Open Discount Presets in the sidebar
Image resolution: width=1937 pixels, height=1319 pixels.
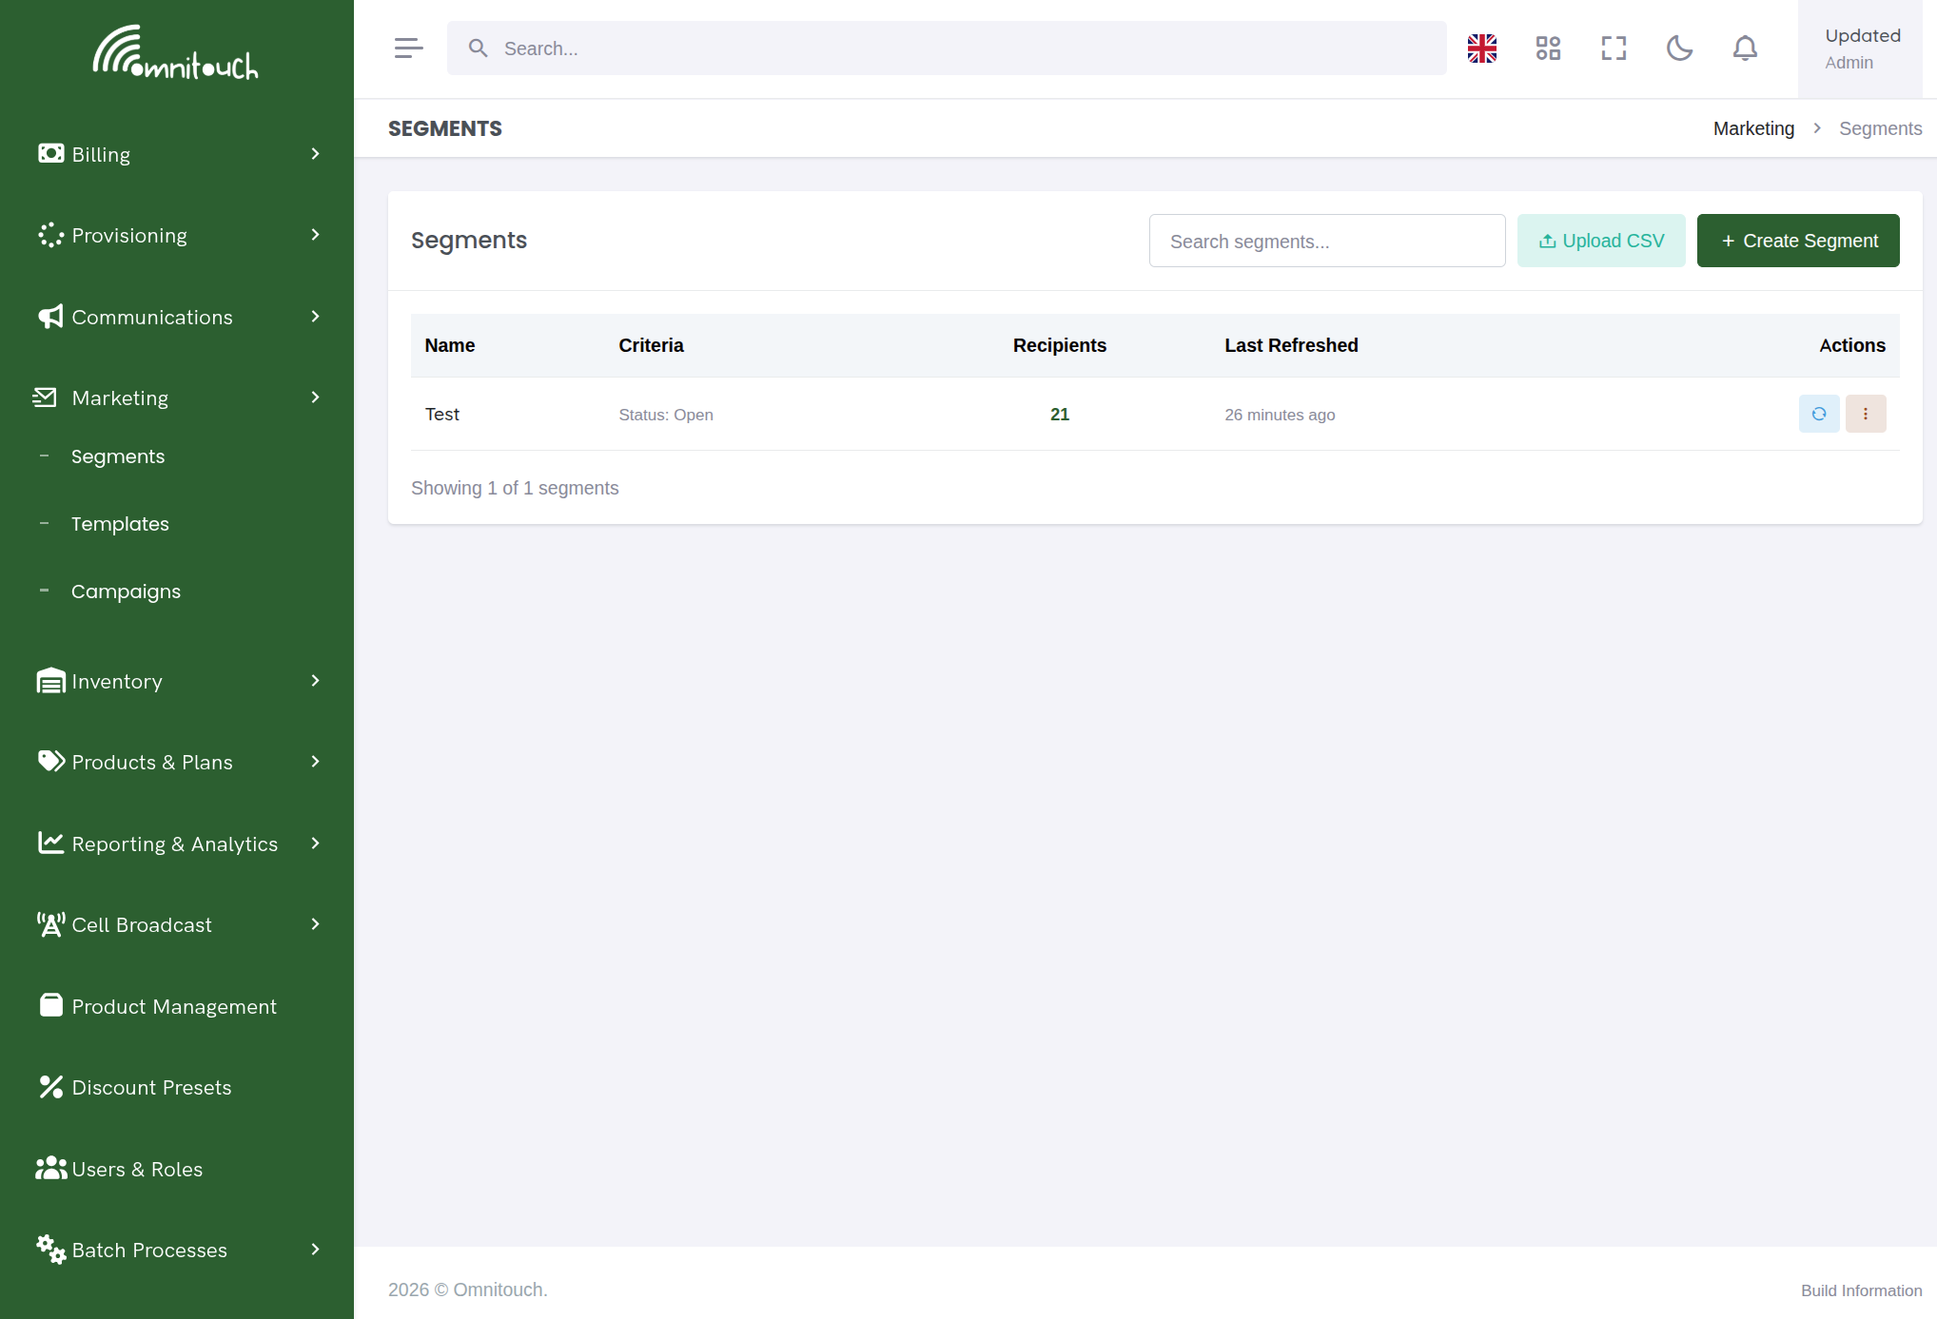click(x=151, y=1087)
